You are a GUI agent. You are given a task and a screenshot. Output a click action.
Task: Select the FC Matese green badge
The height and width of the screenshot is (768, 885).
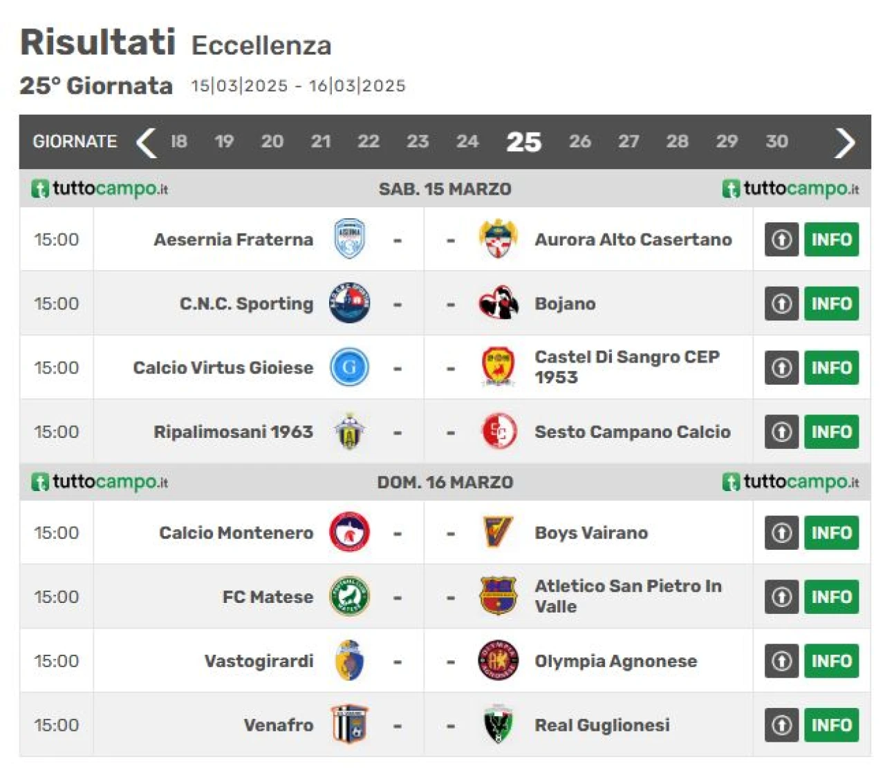[x=349, y=597]
